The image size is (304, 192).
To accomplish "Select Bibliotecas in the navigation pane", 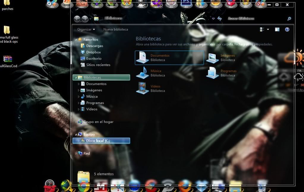I will point(101,77).
